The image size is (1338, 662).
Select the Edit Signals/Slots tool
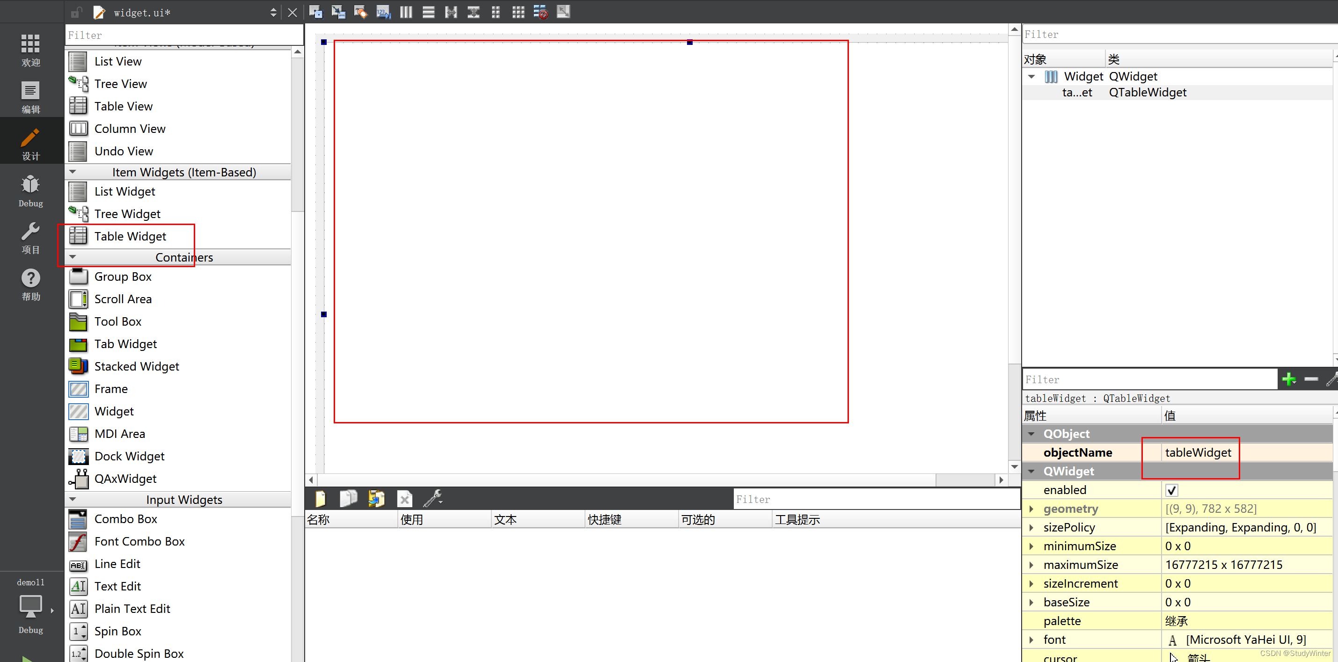338,12
